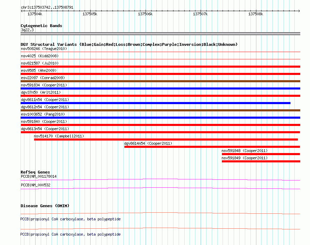Click the brown bar under dgv8612n54
Viewport: 310px width, 245px height.
point(160,110)
